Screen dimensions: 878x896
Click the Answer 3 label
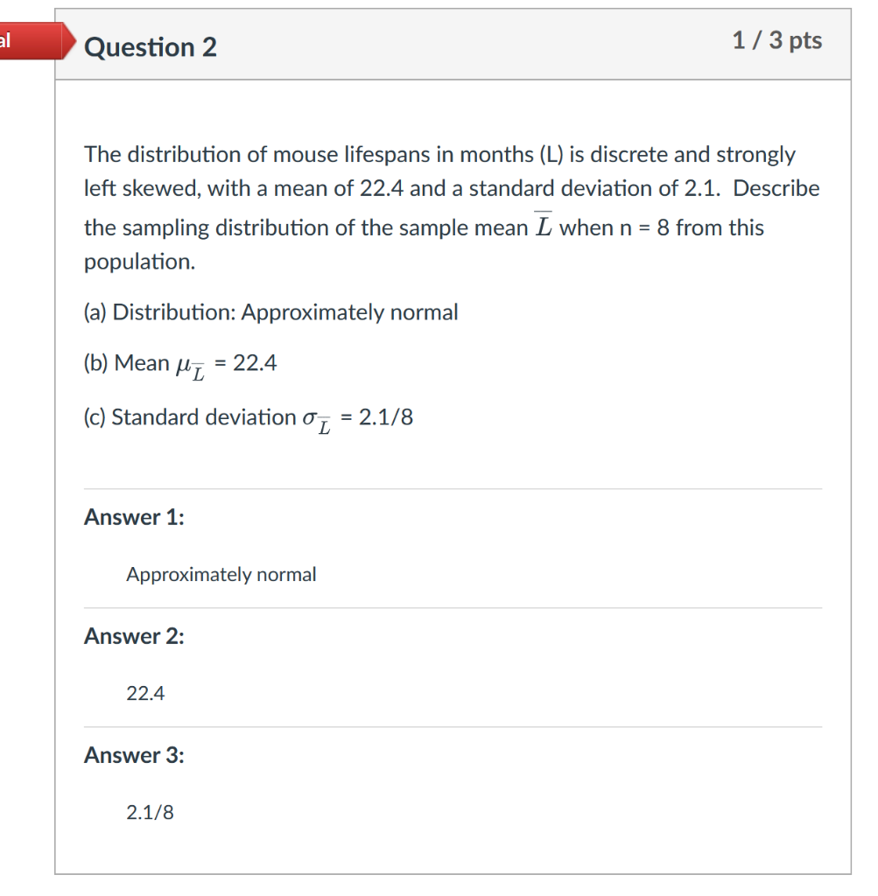click(134, 755)
